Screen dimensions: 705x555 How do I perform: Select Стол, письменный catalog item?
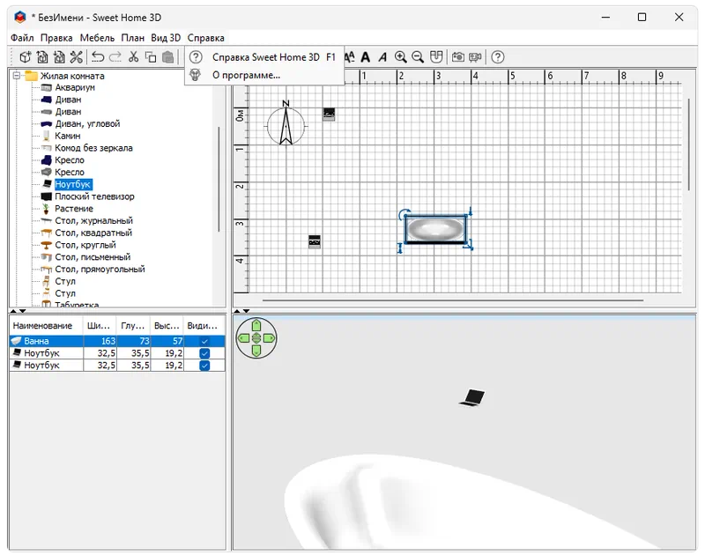[x=93, y=257]
